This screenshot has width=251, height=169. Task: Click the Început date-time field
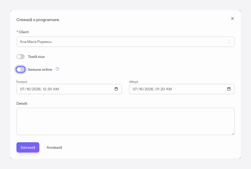coord(69,89)
